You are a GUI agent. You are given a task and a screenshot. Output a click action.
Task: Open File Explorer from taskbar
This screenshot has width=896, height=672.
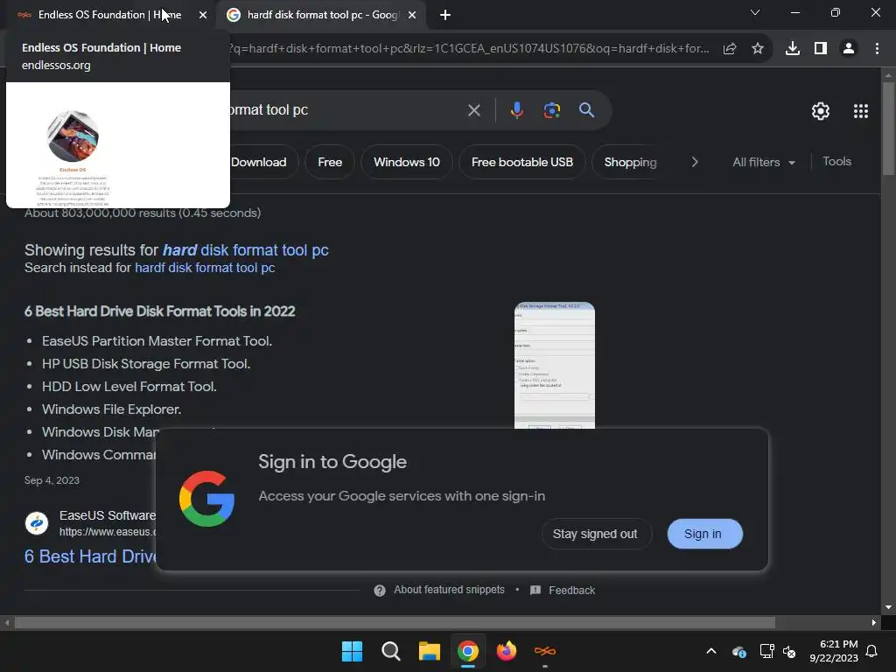click(x=429, y=651)
